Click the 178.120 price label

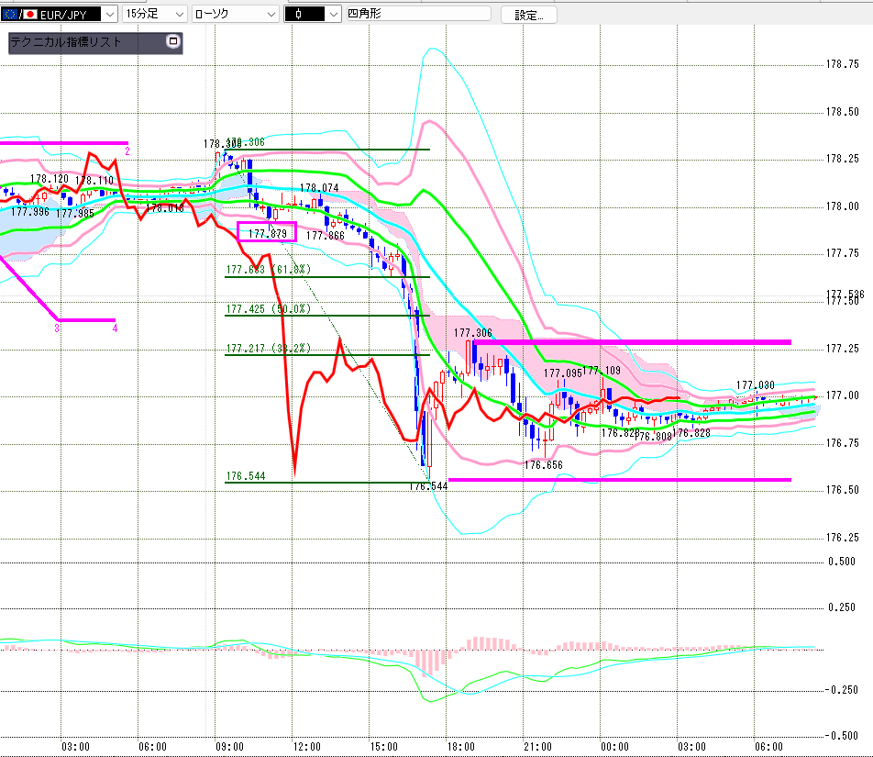[49, 179]
